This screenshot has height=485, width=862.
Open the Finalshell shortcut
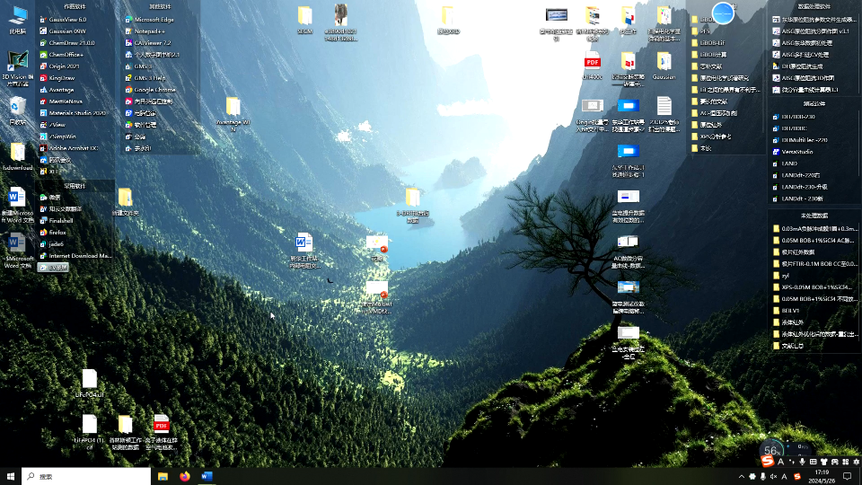coord(56,221)
